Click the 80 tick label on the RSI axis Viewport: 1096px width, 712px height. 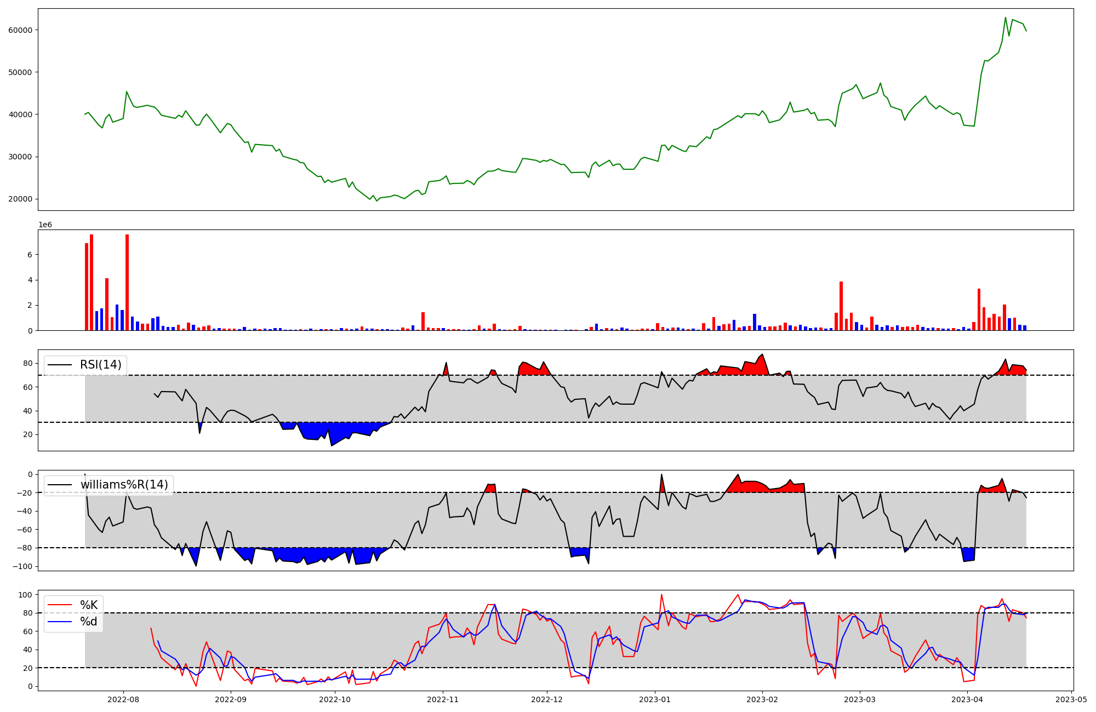(x=28, y=364)
